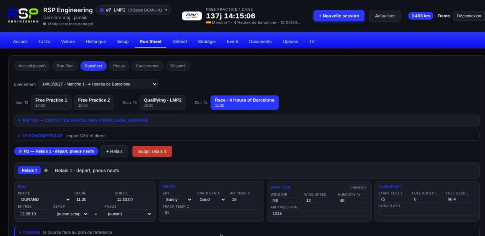485x236 pixels.
Task: Click the HEURE field showing 11:30
Action: point(93,199)
